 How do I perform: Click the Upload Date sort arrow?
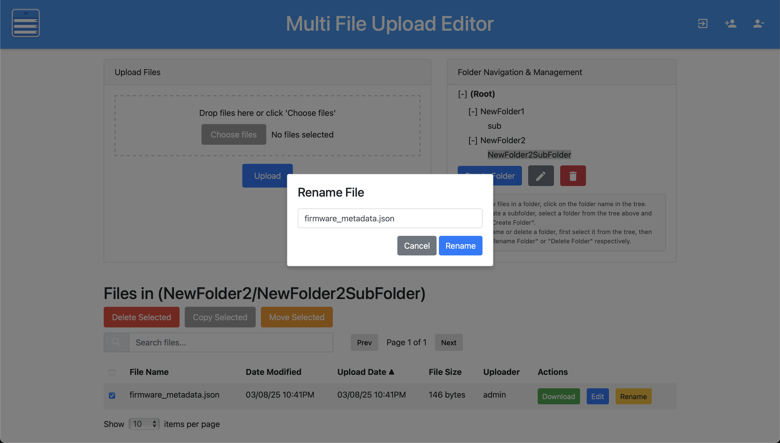pos(391,372)
